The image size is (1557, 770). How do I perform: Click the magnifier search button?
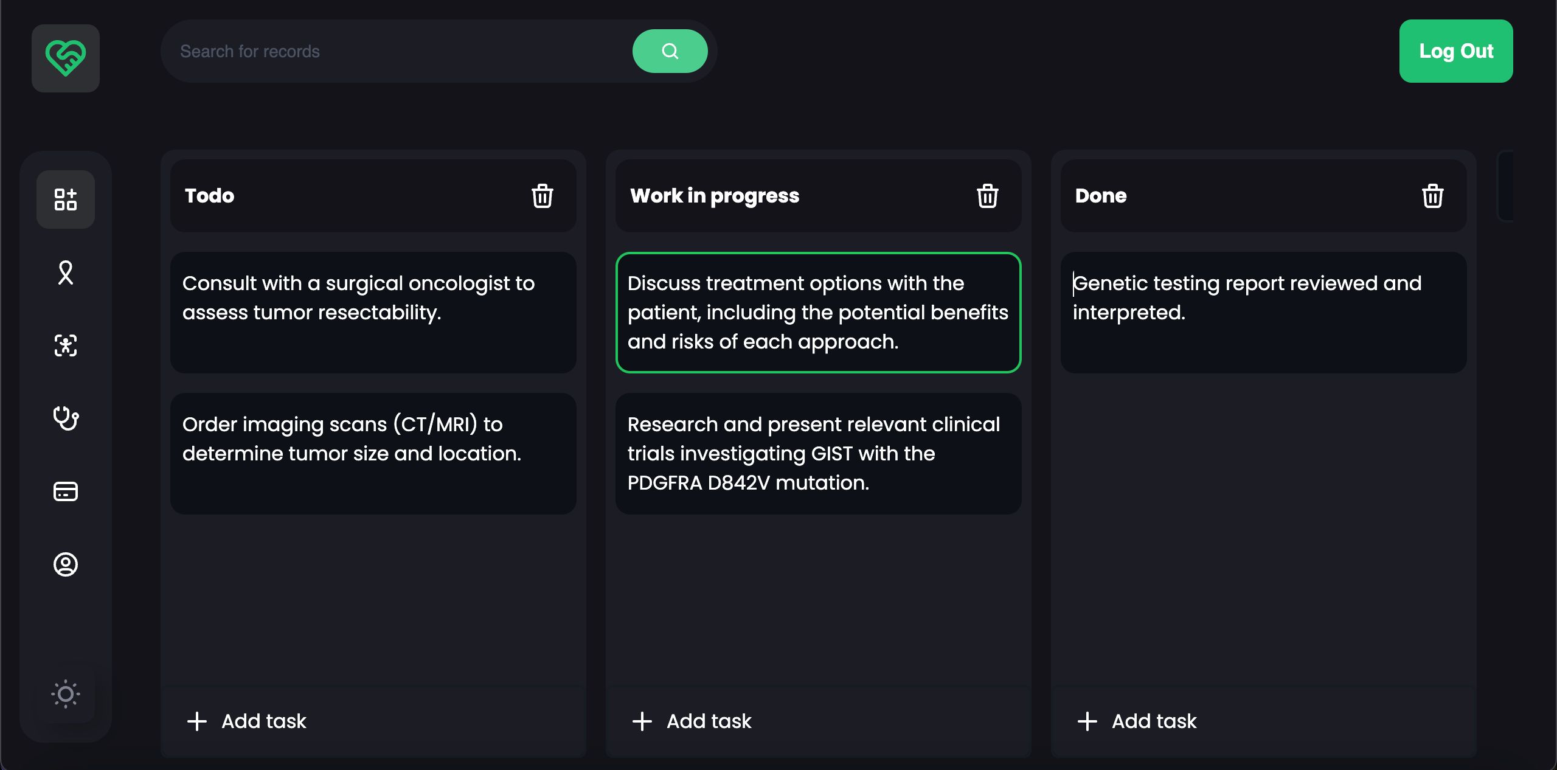pos(670,51)
